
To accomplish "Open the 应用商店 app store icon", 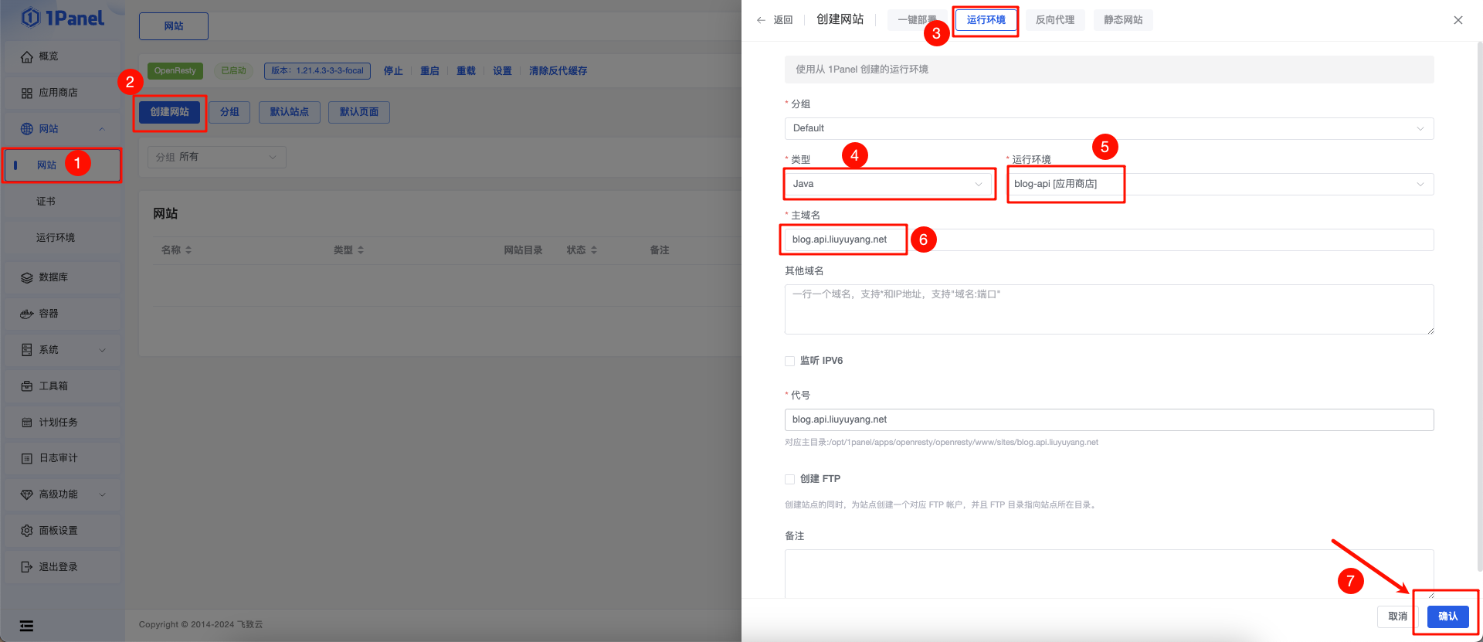I will pos(27,93).
